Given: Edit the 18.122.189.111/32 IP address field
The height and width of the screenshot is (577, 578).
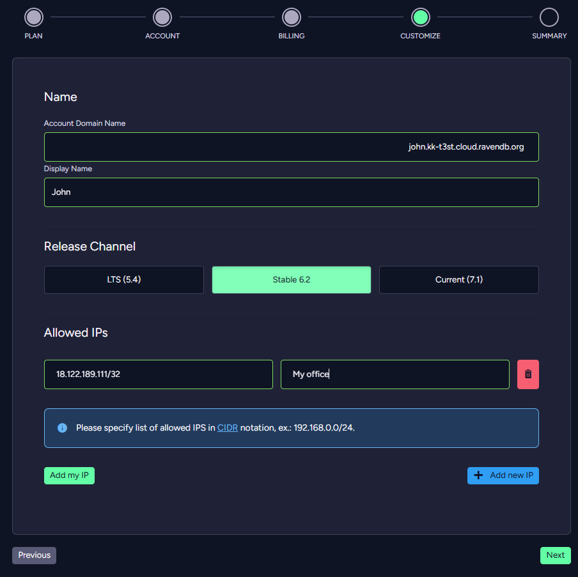Looking at the screenshot, I should (159, 374).
